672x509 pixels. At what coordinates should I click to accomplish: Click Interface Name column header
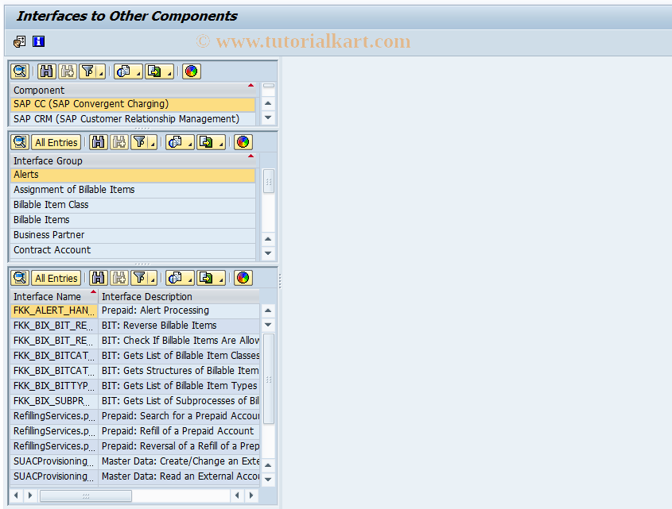coord(54,296)
